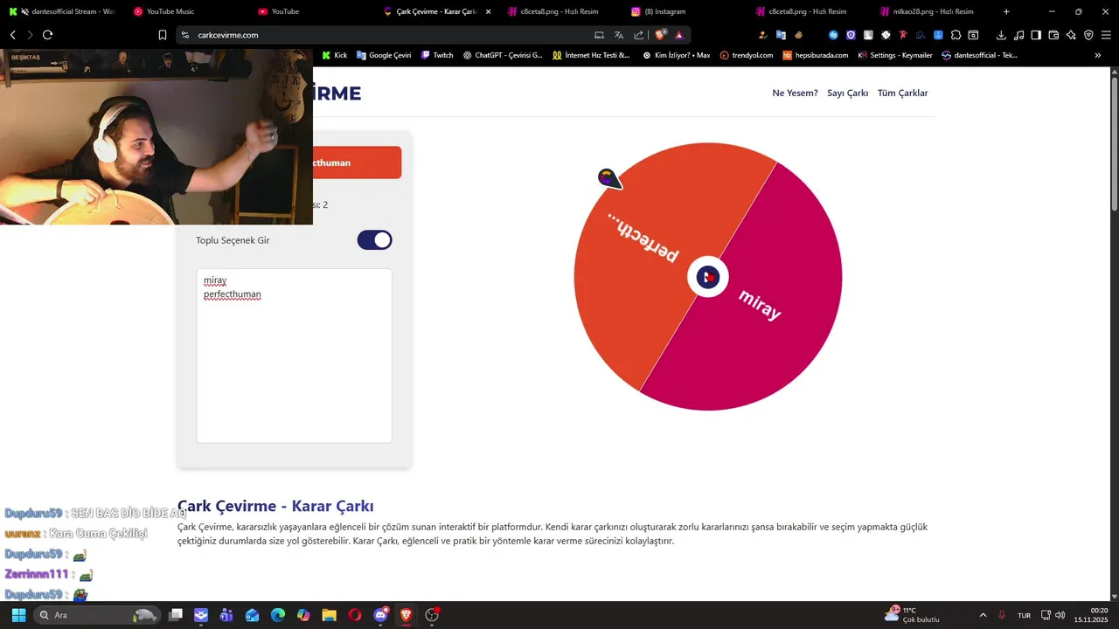This screenshot has width=1119, height=629.
Task: Open the browser hamburger menu
Action: [1106, 35]
